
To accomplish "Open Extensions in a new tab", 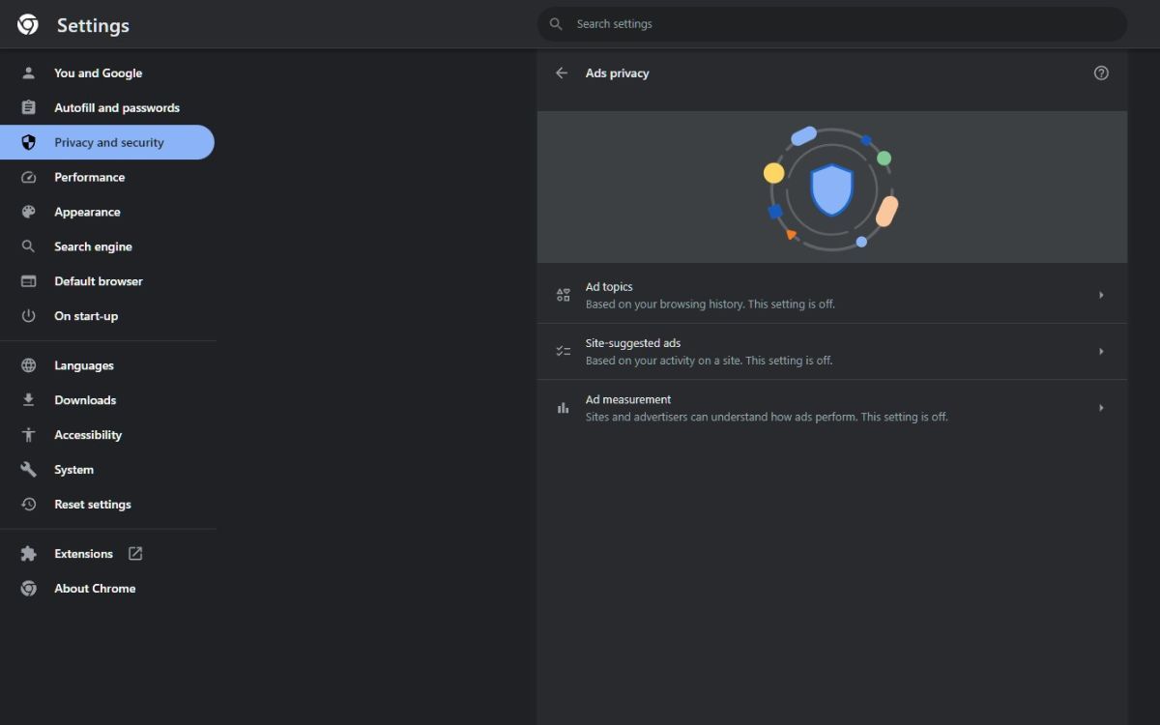I will coord(135,553).
